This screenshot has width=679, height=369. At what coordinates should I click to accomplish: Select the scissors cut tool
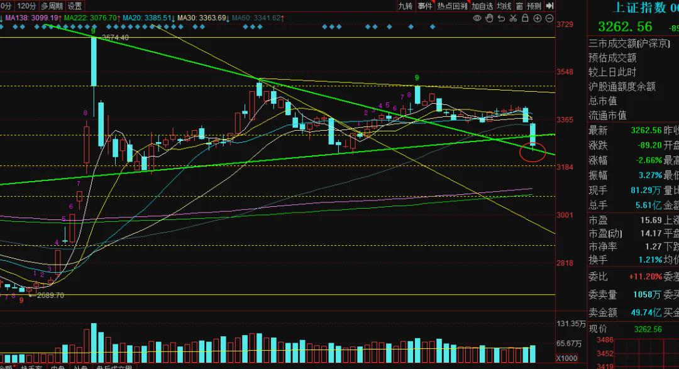point(513,18)
